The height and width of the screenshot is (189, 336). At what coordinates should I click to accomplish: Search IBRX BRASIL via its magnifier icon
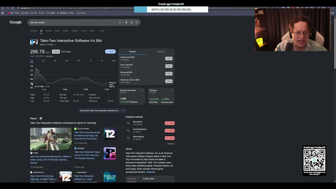(128, 138)
